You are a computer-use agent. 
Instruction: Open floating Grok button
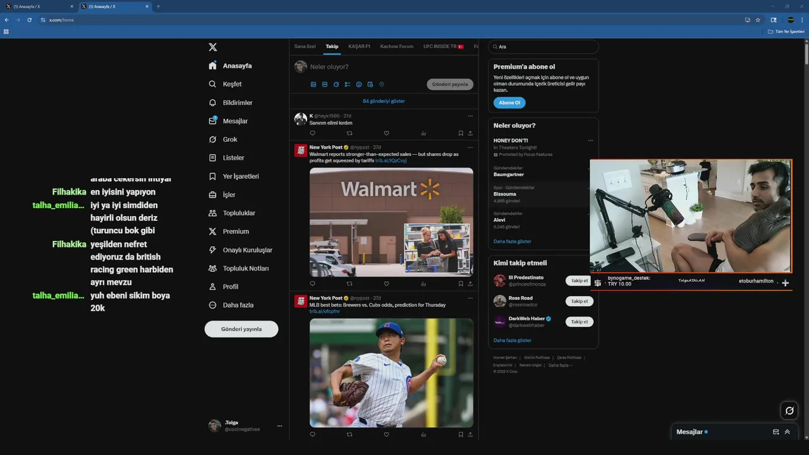[x=789, y=410]
